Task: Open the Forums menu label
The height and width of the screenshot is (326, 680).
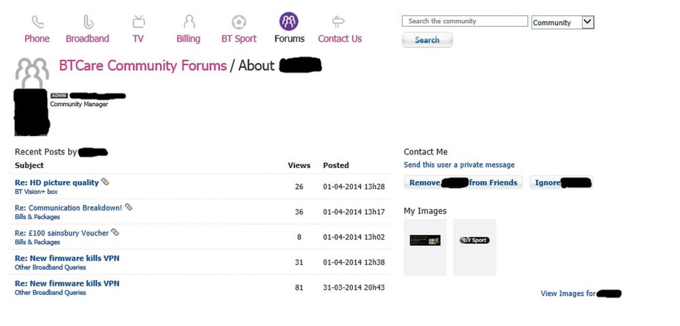Action: (290, 39)
